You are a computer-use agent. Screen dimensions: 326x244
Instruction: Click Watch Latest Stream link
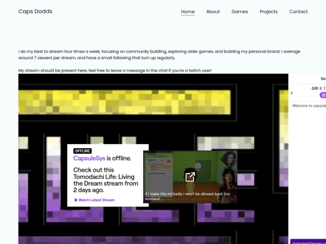click(x=96, y=200)
